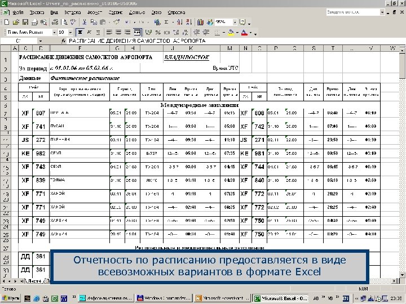Screen dimensions: 406x304
Task: Run the spelling check icon
Action: 73,22
